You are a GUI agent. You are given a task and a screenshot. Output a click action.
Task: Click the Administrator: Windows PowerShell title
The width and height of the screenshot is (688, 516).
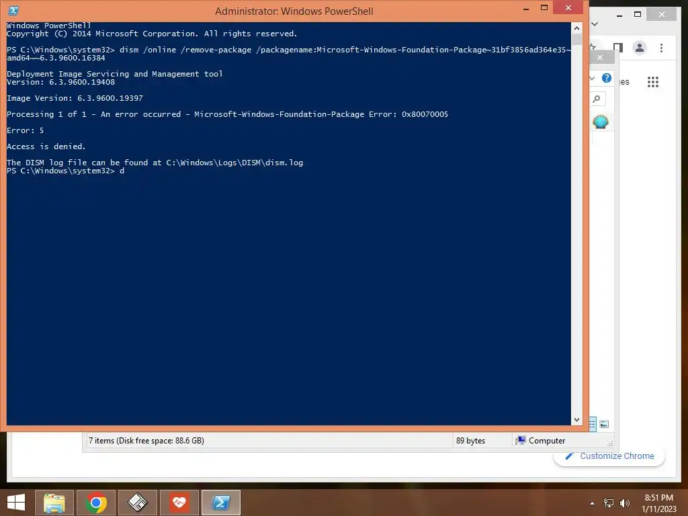pos(294,11)
